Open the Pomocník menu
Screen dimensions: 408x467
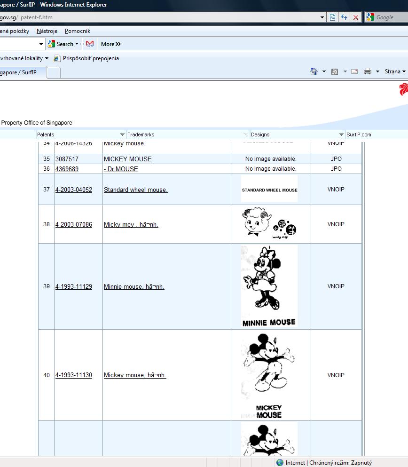pyautogui.click(x=78, y=31)
